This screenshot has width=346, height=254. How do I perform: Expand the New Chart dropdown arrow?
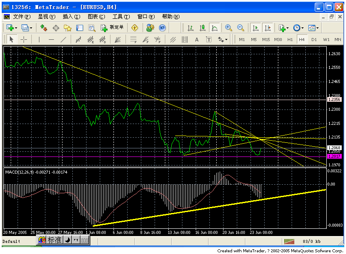pos(16,28)
